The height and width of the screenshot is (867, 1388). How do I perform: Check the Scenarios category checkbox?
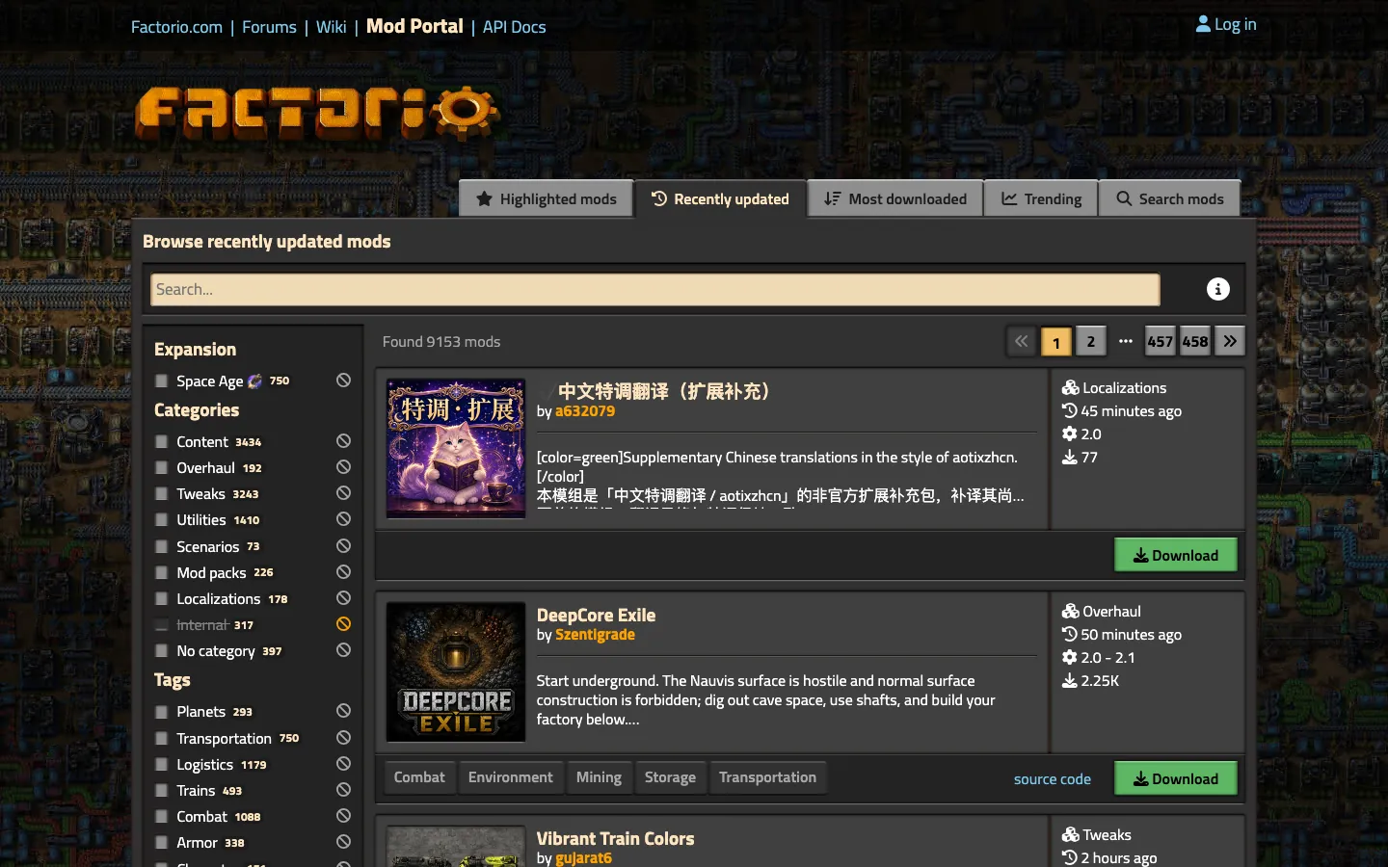point(162,547)
